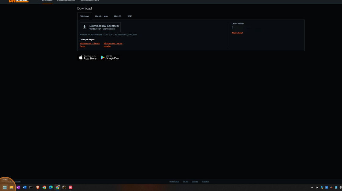Open the Downloads footer link
Screen dimensions: 342x191
(174, 182)
